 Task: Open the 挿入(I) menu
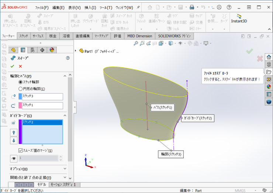pos(90,7)
